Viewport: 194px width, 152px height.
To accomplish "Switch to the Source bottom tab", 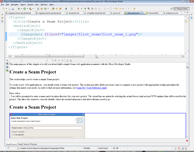I will [26, 144].
